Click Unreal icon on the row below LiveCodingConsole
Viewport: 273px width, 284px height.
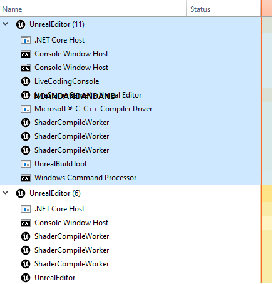[26, 95]
